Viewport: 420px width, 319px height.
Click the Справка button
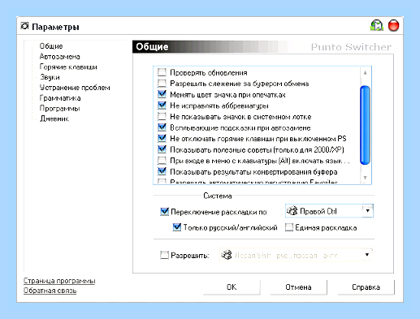point(366,287)
